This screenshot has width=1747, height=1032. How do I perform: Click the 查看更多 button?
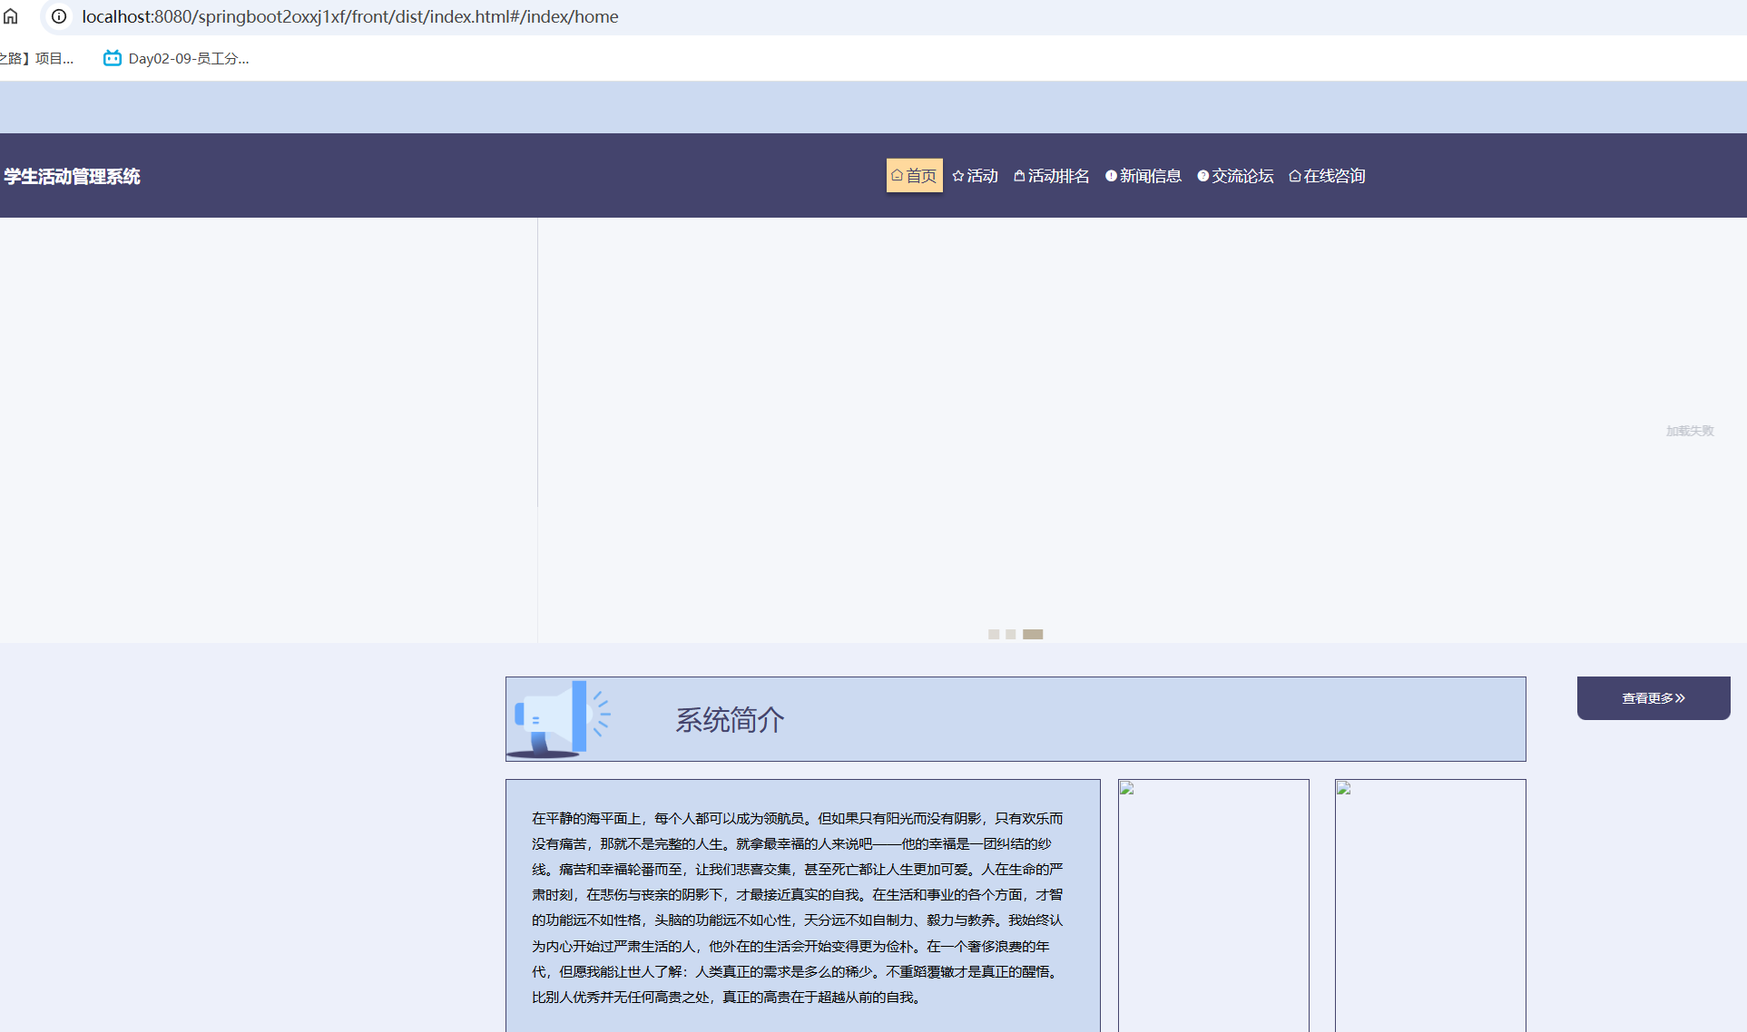click(1653, 698)
